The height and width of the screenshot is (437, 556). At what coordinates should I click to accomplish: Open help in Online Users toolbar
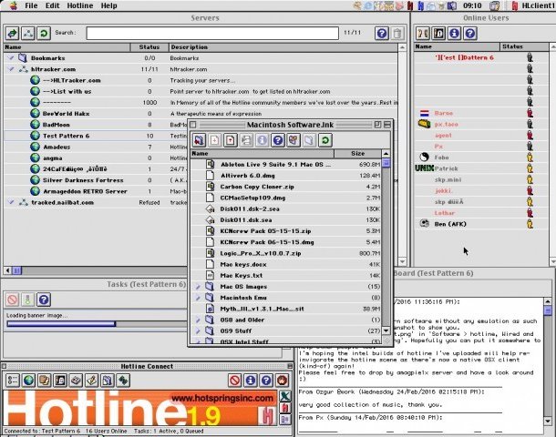(x=469, y=34)
